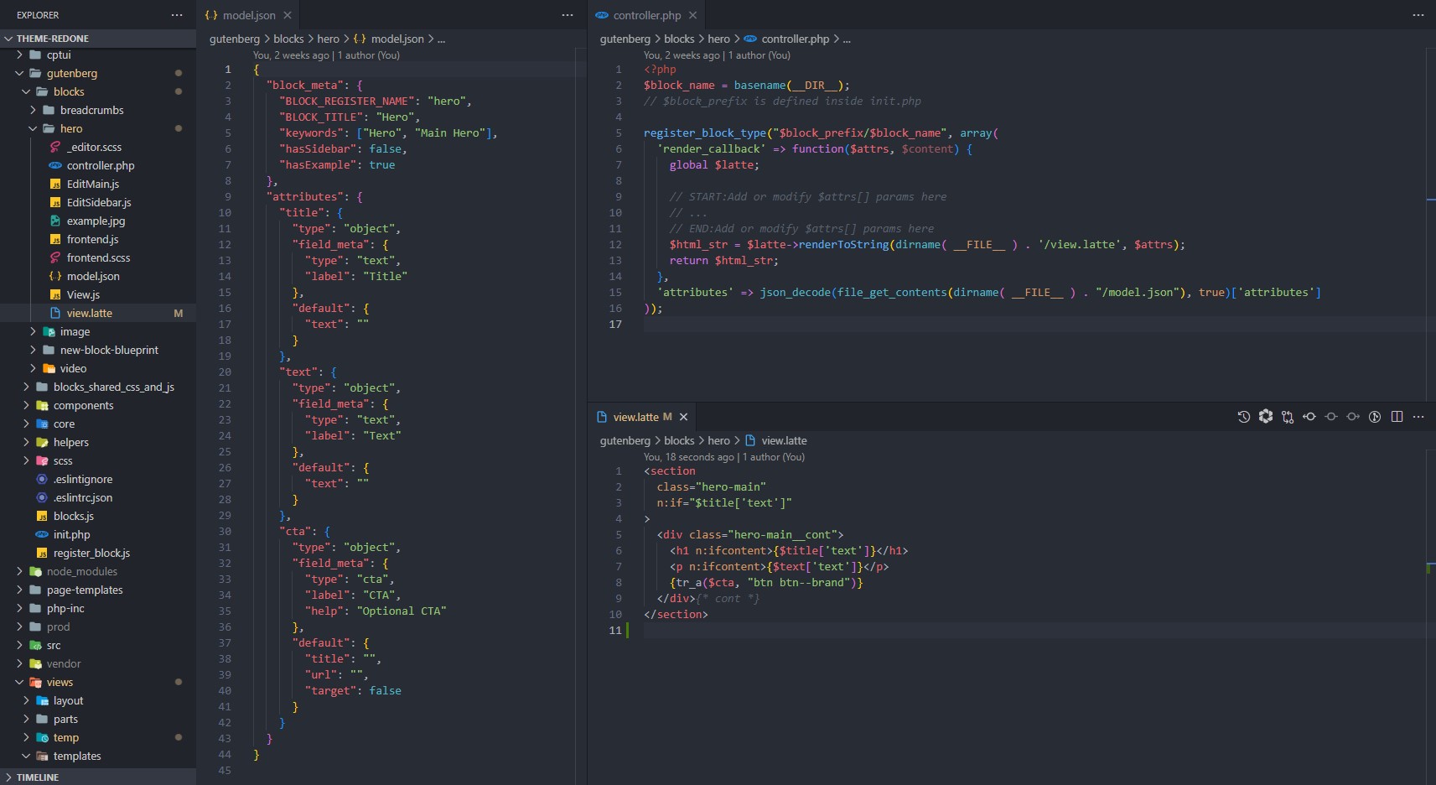This screenshot has height=785, width=1436.
Task: Open Explorer views and more actions menu
Action: pos(176,14)
